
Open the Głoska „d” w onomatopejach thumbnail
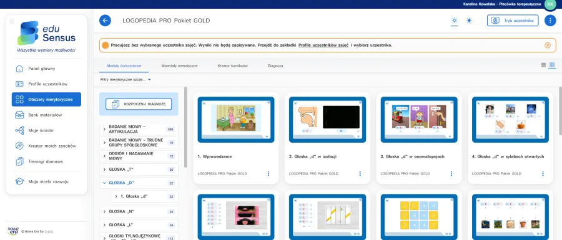[419, 120]
